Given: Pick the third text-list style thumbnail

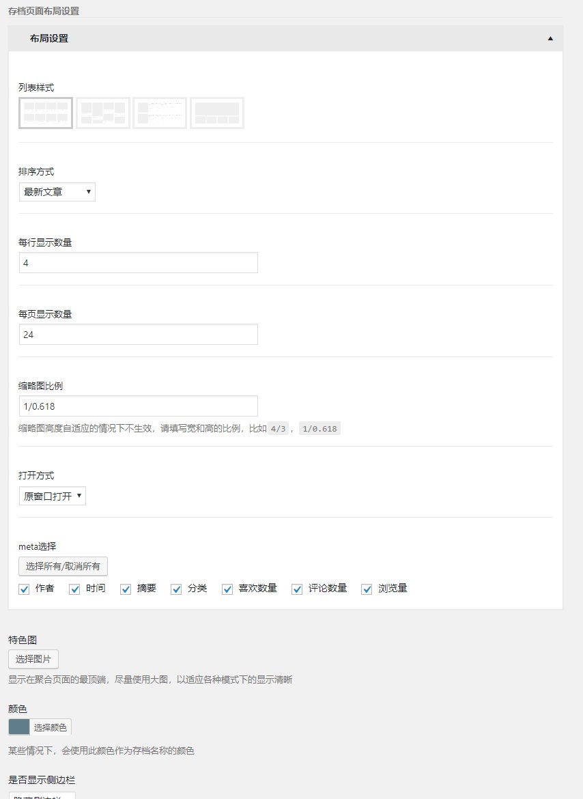Looking at the screenshot, I should point(160,113).
